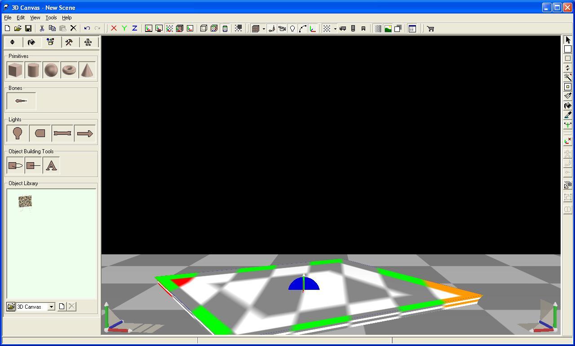Save the scene with the floppy disk icon
Screen dimensions: 575x346
pos(28,28)
